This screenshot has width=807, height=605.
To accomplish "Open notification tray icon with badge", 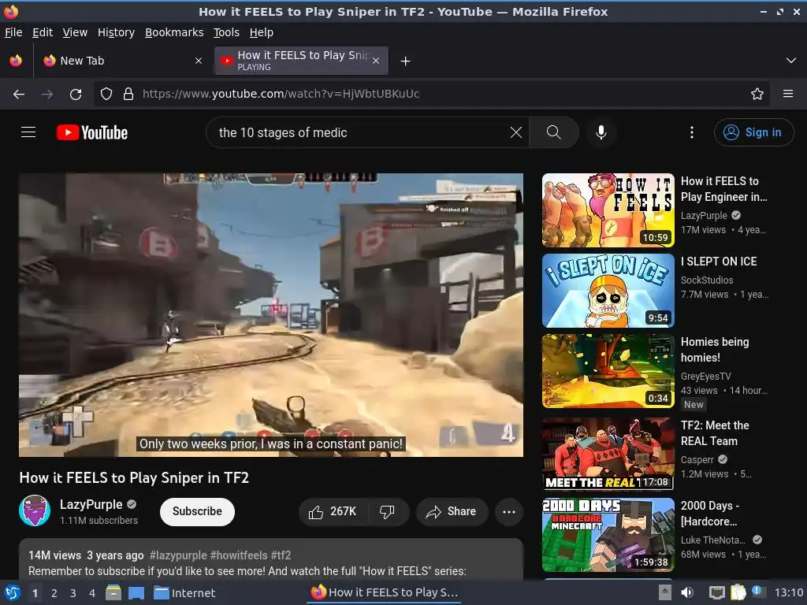I will (757, 591).
